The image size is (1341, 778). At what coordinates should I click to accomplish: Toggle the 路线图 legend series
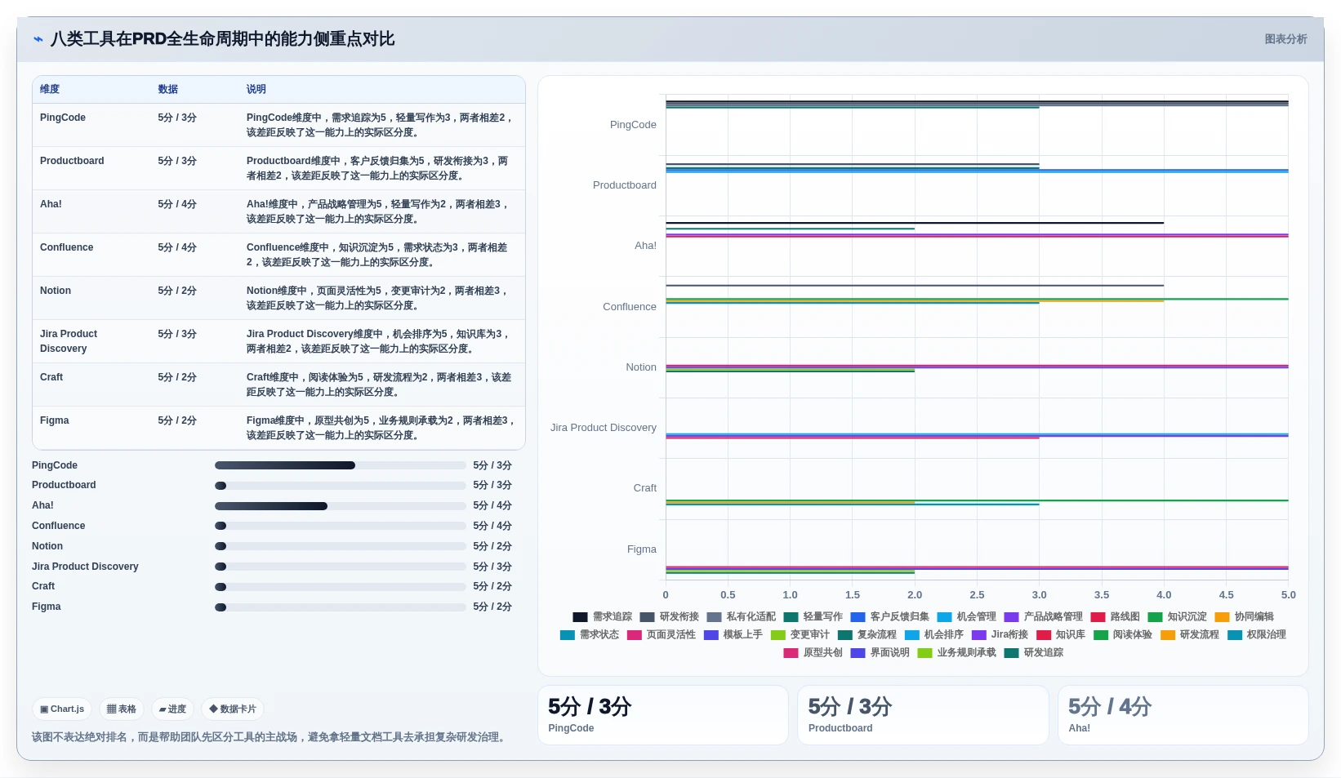coord(1116,617)
